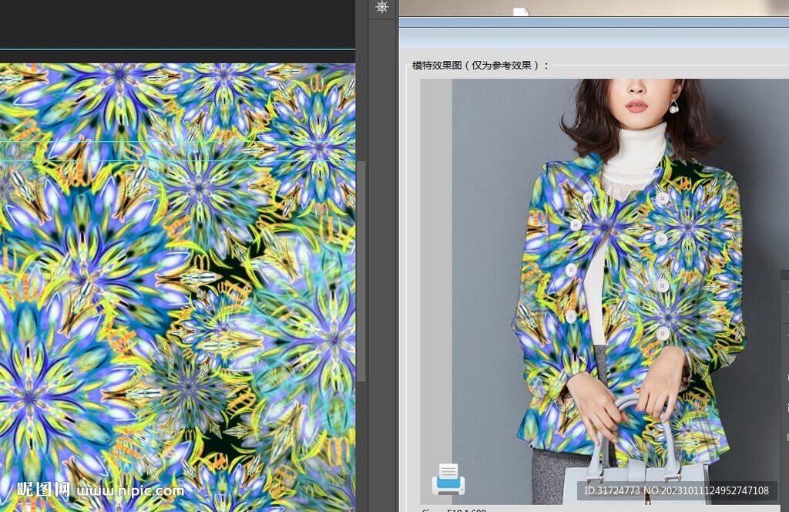Select the label text '模特效果图（仅为参考效果）：'
Viewport: 789px width, 512px height.
(480, 66)
